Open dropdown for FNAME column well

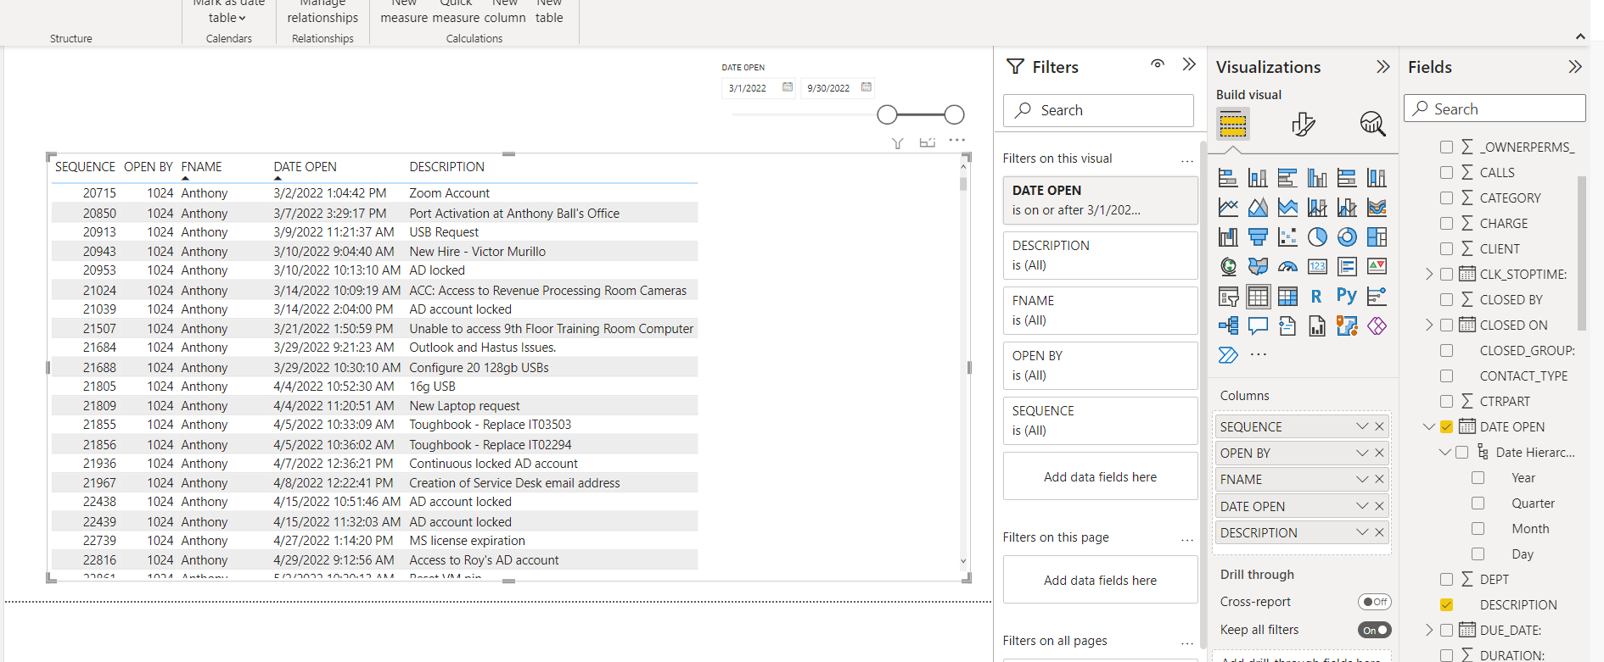pyautogui.click(x=1362, y=479)
